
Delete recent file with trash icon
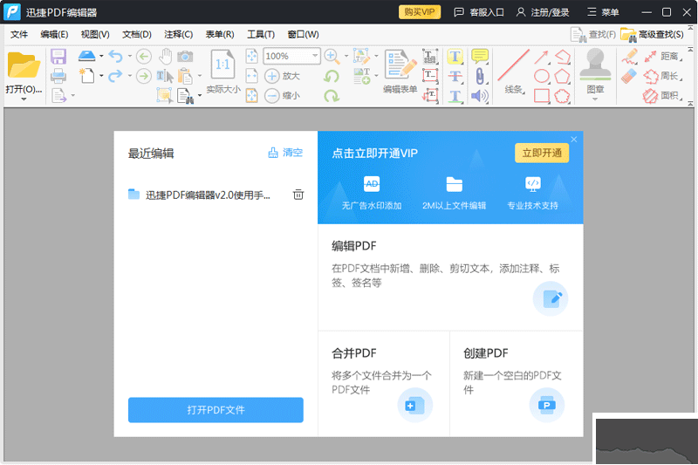(298, 195)
